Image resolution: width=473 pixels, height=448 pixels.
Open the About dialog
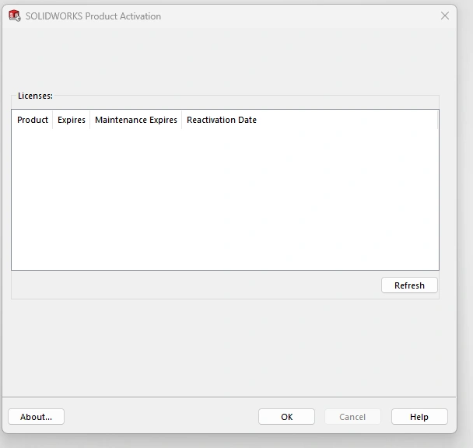pyautogui.click(x=37, y=417)
